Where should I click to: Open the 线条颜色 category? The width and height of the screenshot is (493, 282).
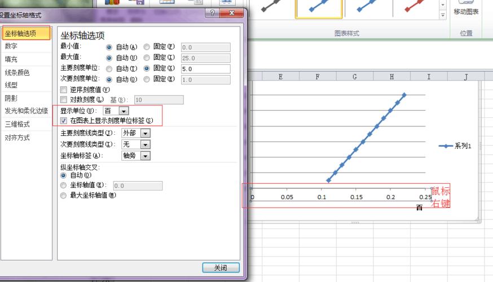coord(17,72)
